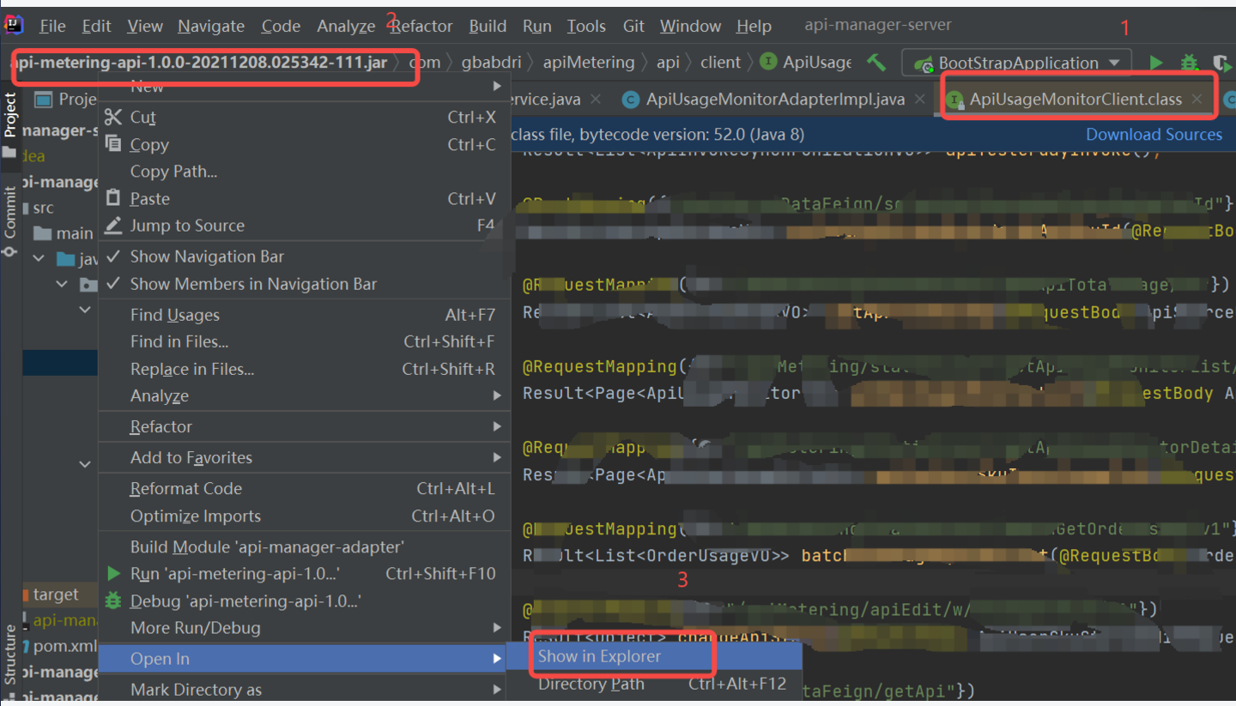Screen dimensions: 1236x706
Task: Close the ApiUsageMonitorAdapterImpl.java tab
Action: [919, 100]
